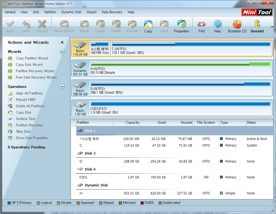Open the View menu
Screen dimensions: 276x214
point(24,12)
